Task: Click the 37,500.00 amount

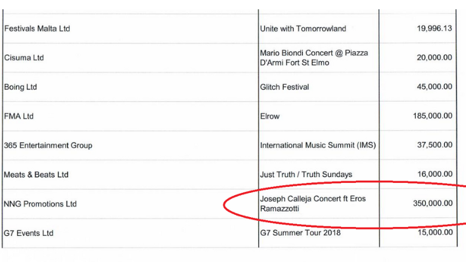Action: coord(430,145)
